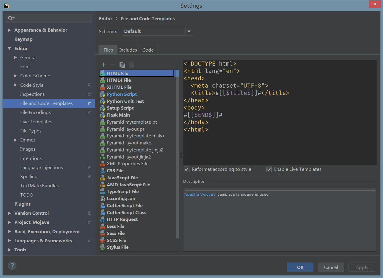Click the green plus Create Template icon
This screenshot has height=278, width=383.
(104, 65)
